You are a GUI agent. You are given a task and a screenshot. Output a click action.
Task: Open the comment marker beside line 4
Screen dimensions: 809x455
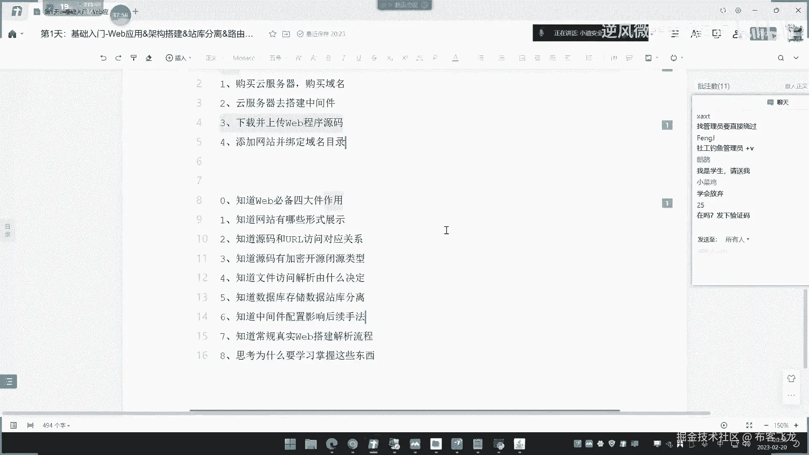point(667,125)
